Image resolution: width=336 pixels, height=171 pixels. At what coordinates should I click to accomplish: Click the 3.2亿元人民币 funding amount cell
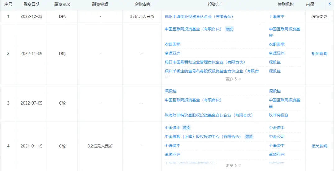[x=100, y=146]
